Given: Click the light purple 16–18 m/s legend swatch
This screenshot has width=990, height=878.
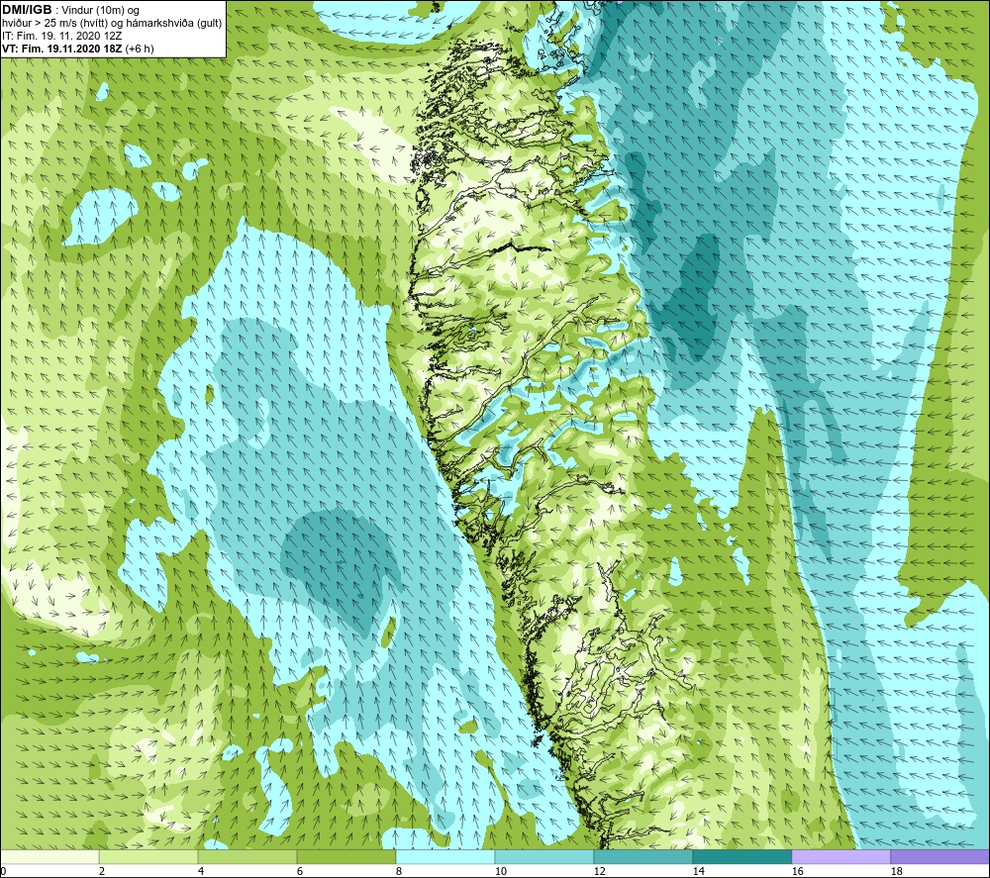Looking at the screenshot, I should (841, 856).
